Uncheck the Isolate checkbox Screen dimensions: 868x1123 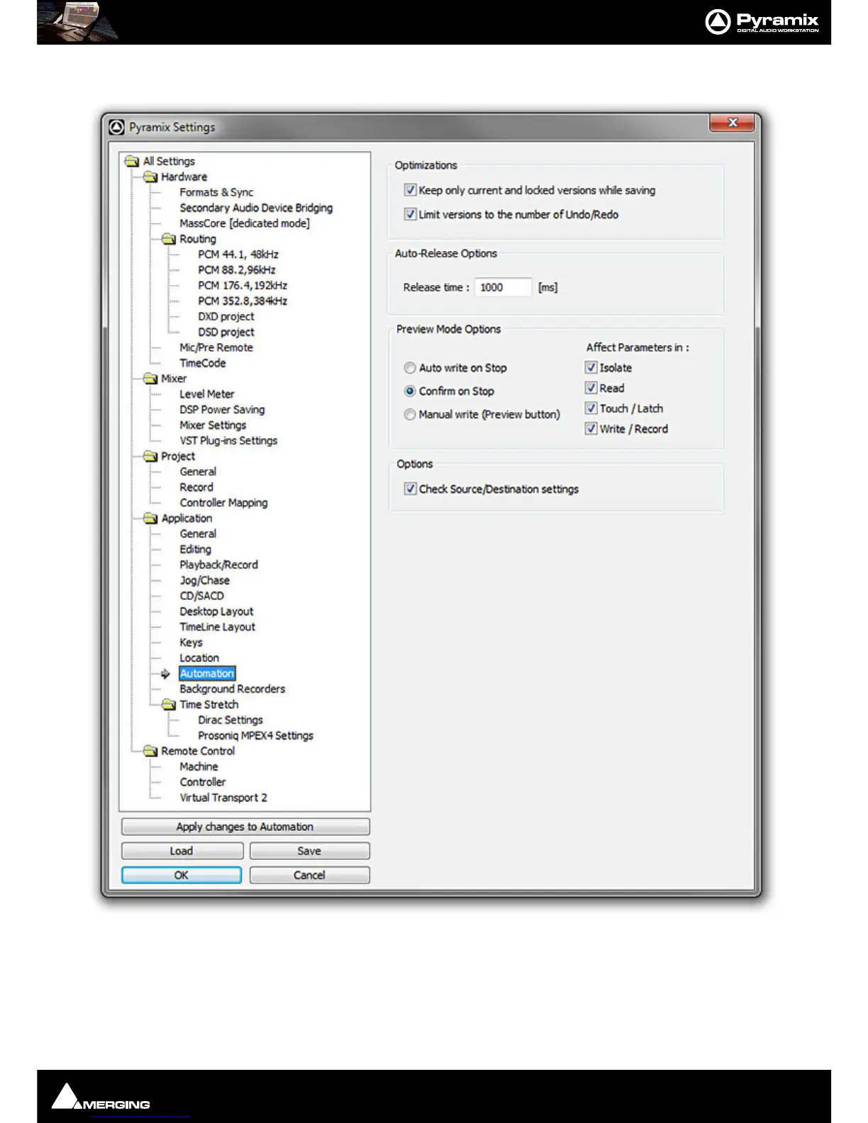[591, 367]
